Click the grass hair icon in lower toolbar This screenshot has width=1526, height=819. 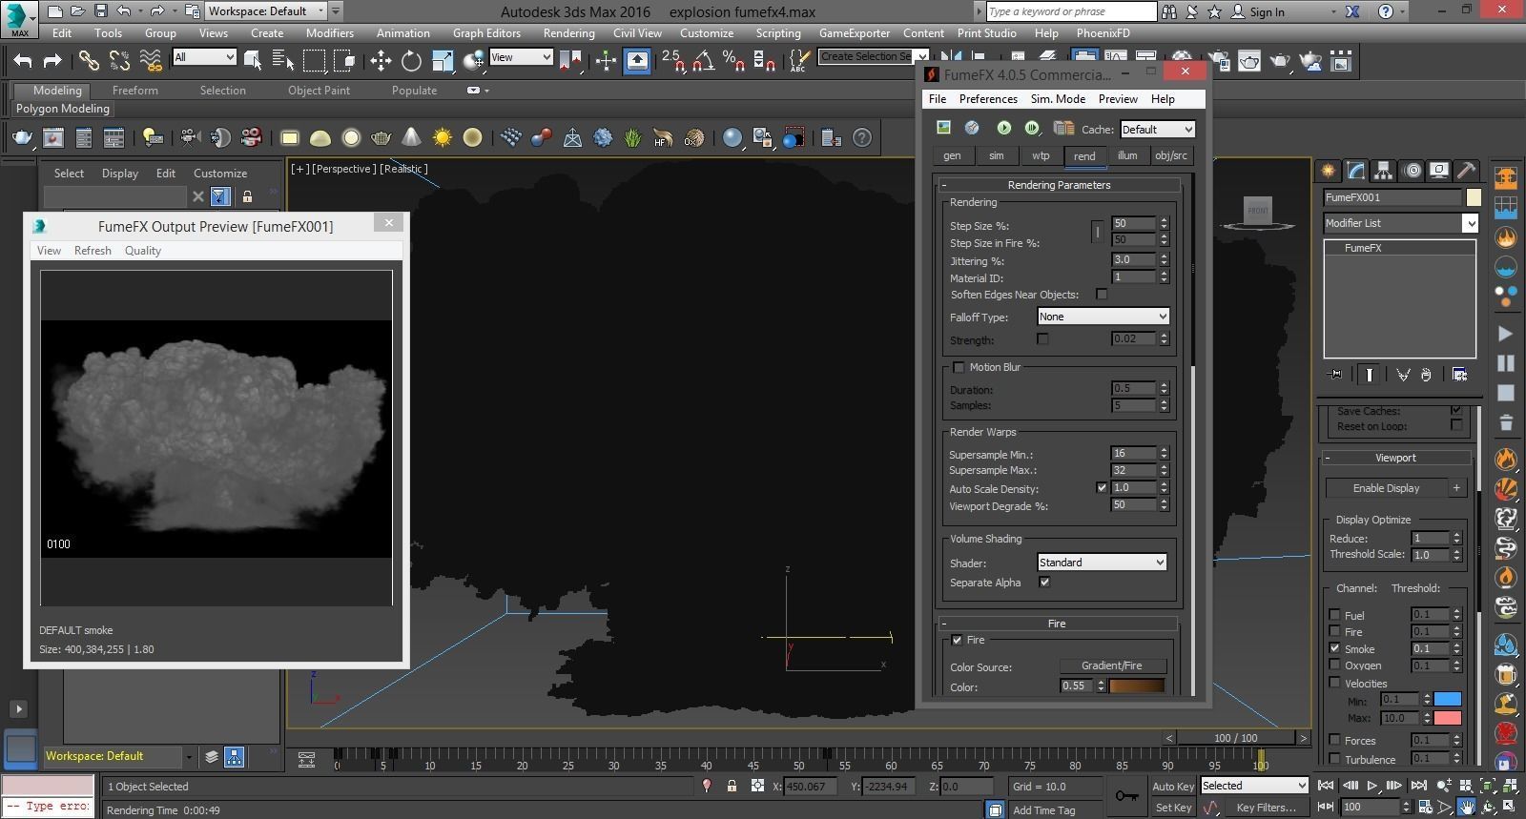(x=632, y=138)
